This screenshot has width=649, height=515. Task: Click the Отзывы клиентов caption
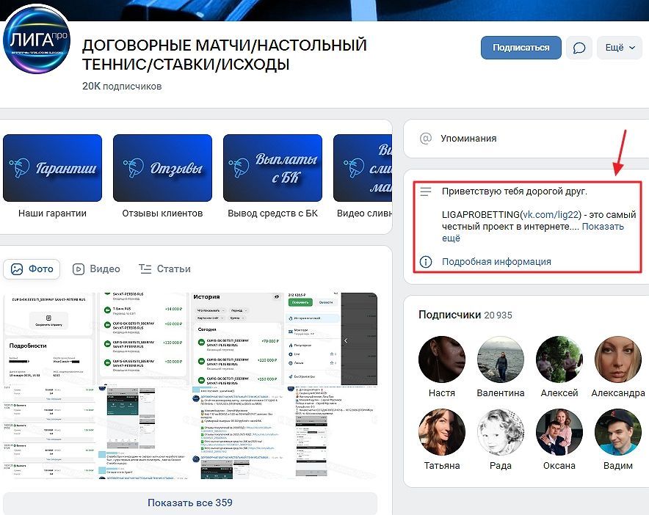162,213
